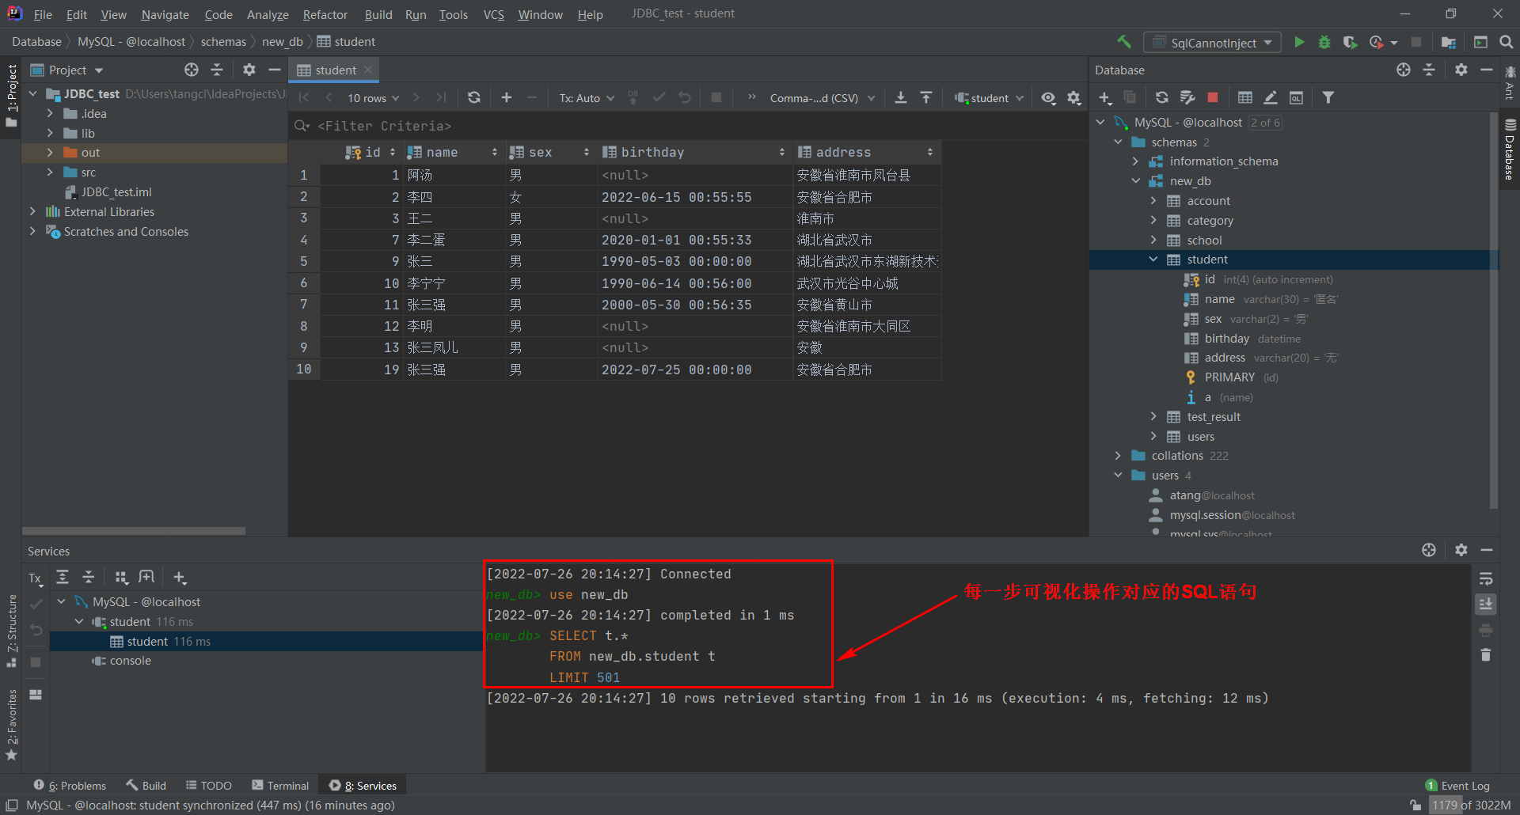Click the export data download icon
This screenshot has width=1520, height=815.
click(x=900, y=97)
